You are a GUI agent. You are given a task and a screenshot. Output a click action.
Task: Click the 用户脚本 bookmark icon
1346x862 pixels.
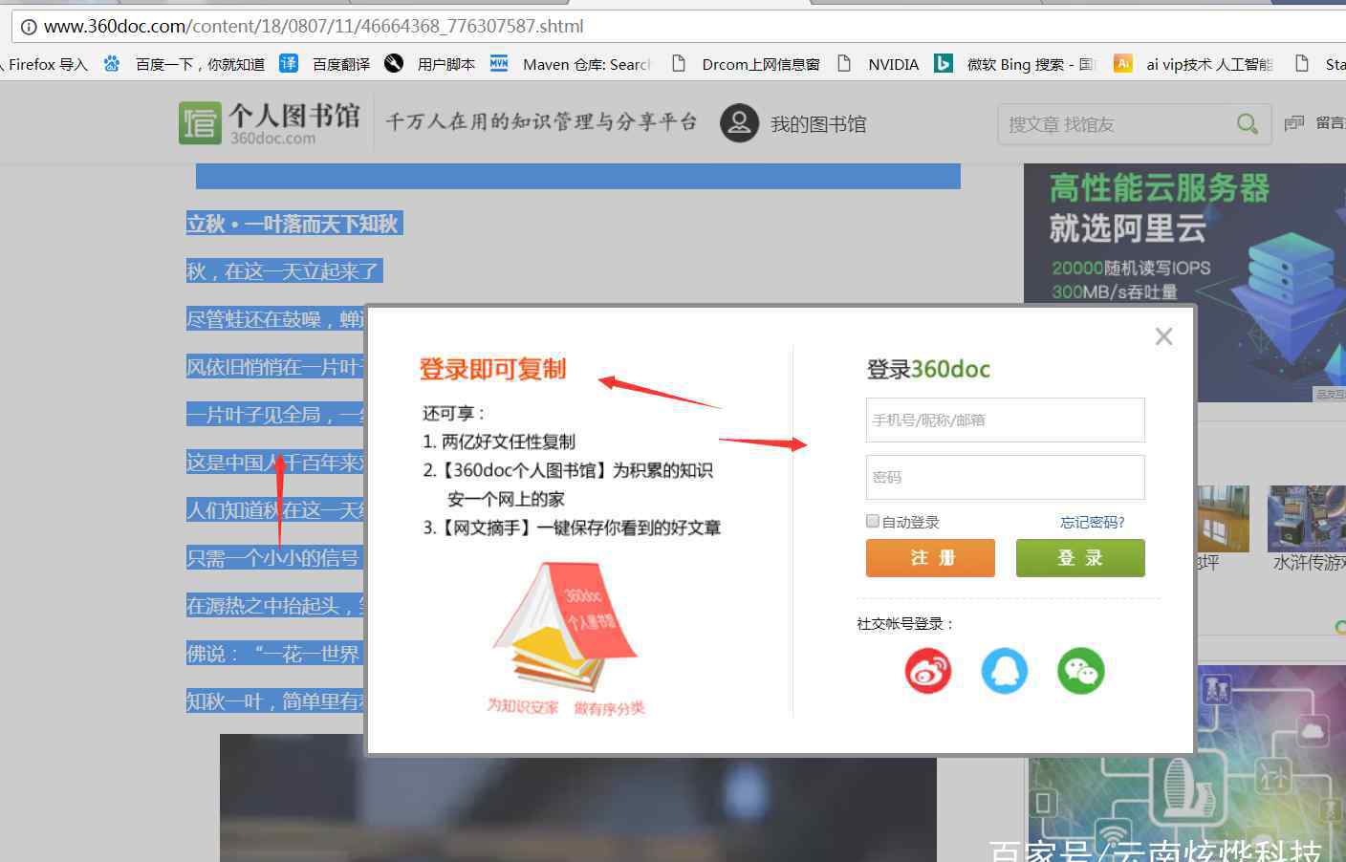coord(394,64)
